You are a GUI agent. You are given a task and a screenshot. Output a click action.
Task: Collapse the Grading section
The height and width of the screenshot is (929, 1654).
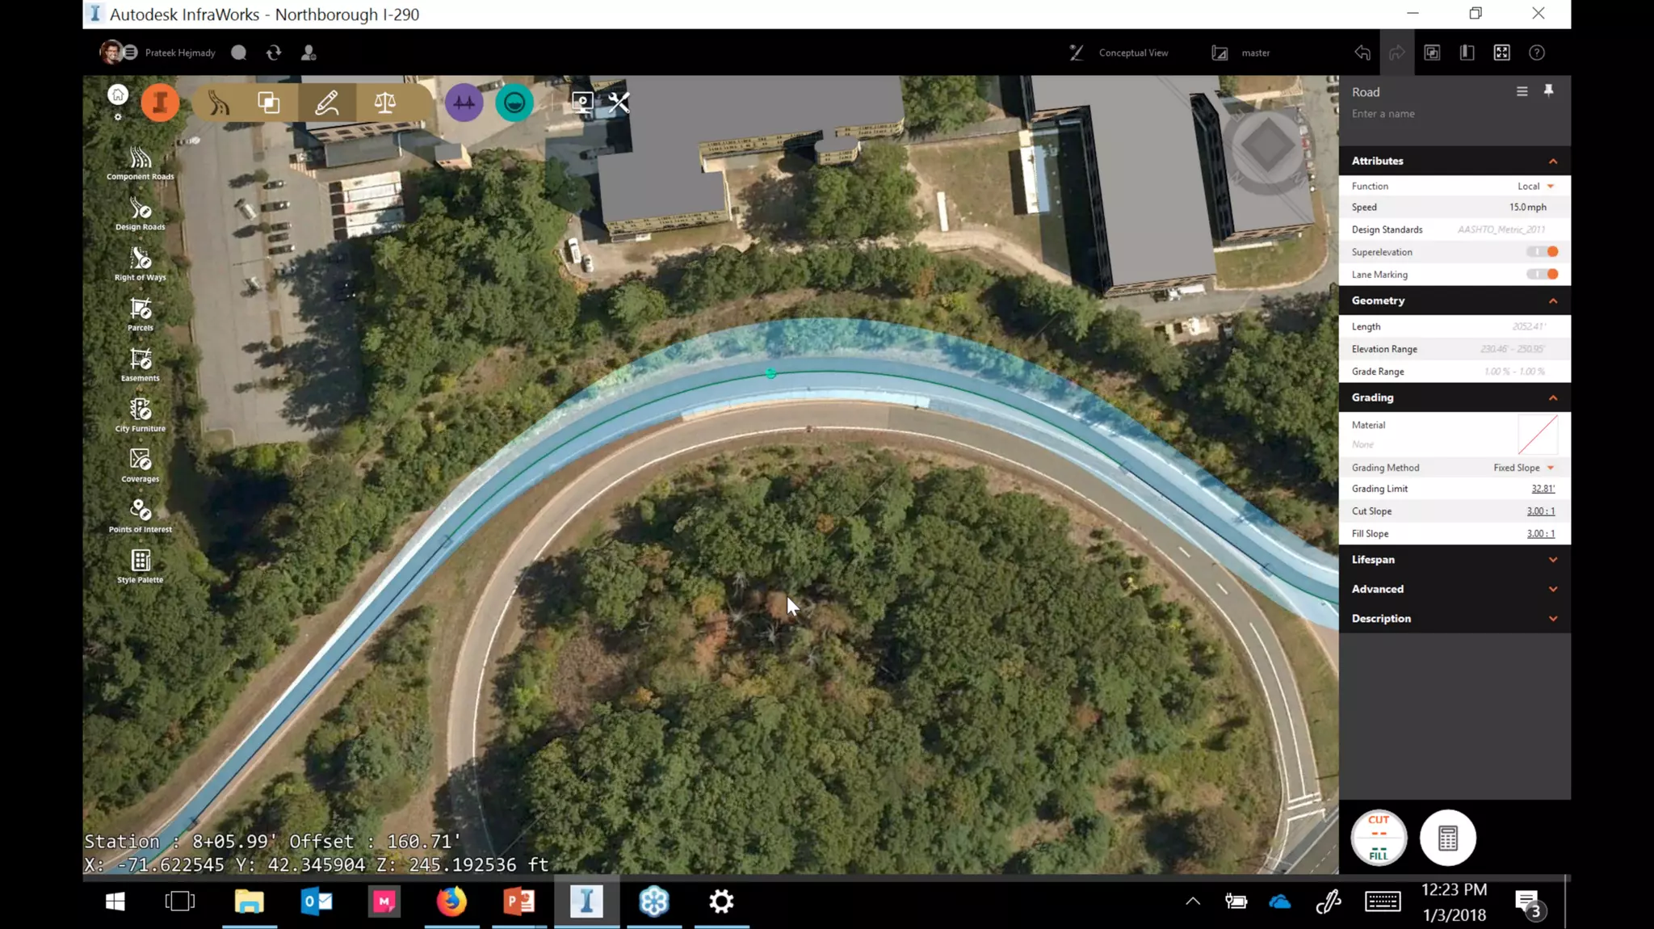pyautogui.click(x=1552, y=397)
